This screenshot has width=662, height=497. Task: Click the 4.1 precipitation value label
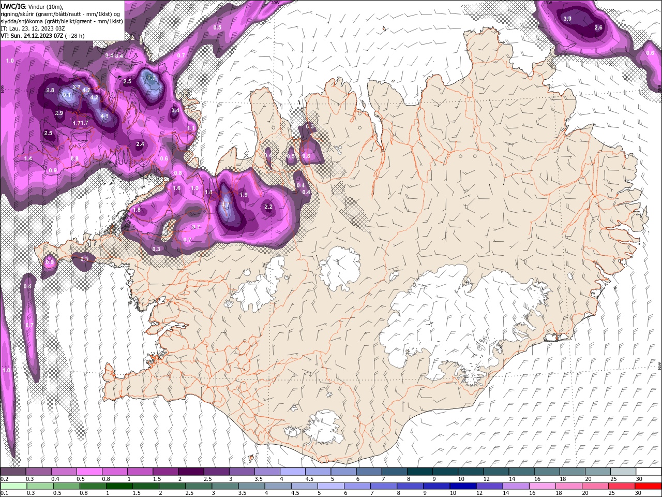[x=104, y=116]
